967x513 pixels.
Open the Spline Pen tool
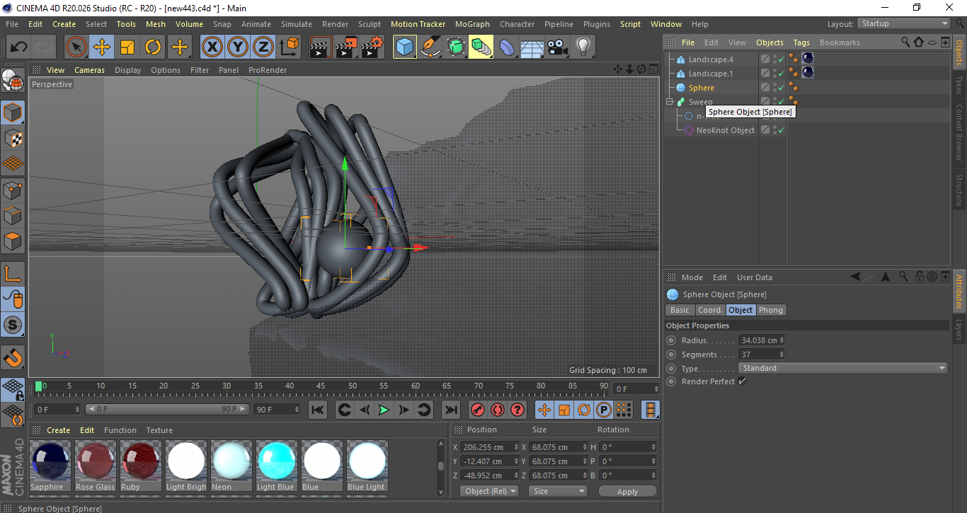pyautogui.click(x=430, y=47)
